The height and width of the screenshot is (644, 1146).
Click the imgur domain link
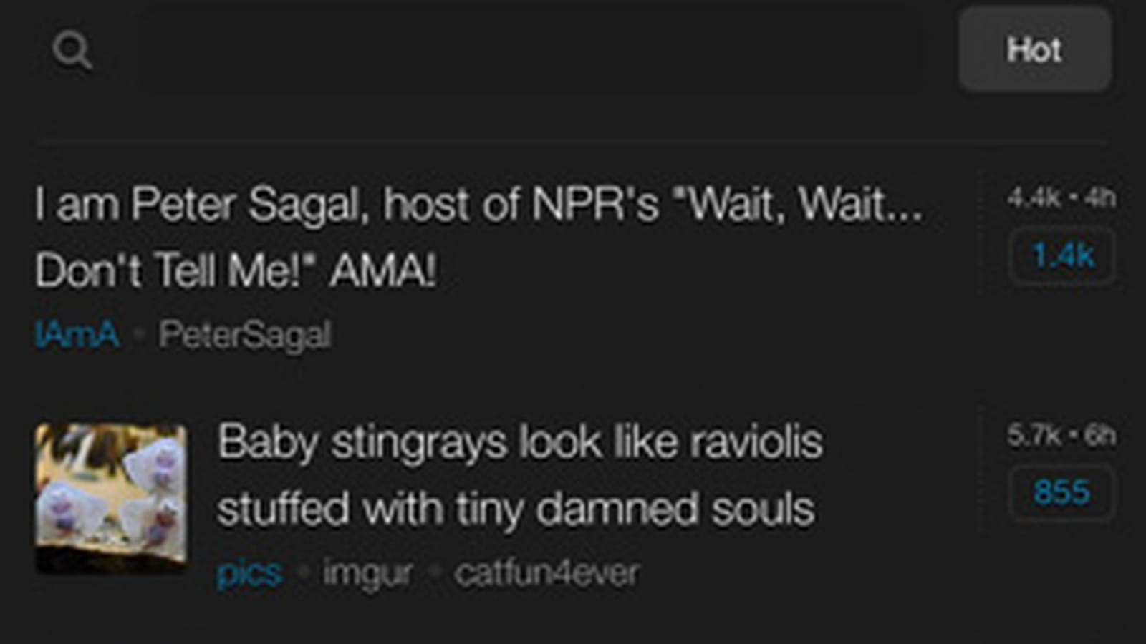367,573
